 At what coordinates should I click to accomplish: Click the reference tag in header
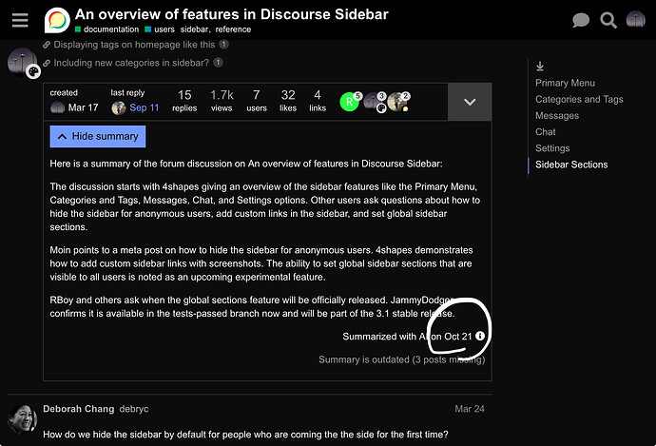233,29
